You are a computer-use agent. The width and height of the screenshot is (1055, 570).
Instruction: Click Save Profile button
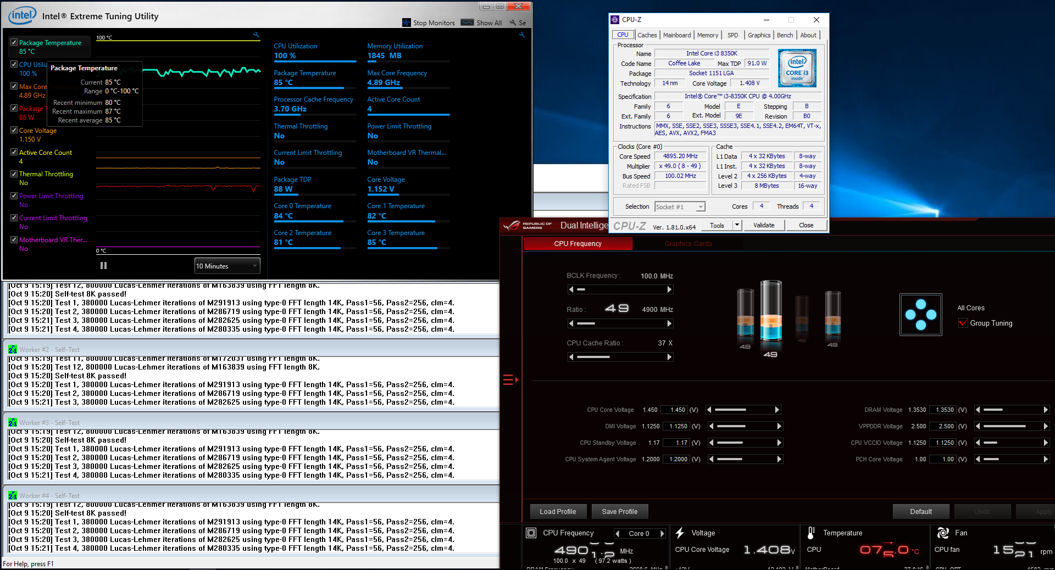point(620,511)
